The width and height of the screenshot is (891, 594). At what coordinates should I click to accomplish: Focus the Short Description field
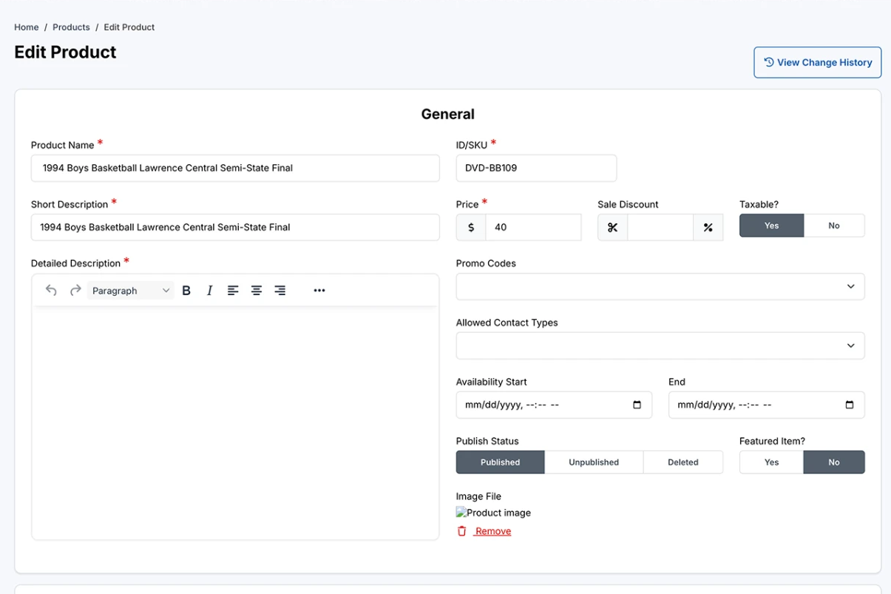point(235,227)
